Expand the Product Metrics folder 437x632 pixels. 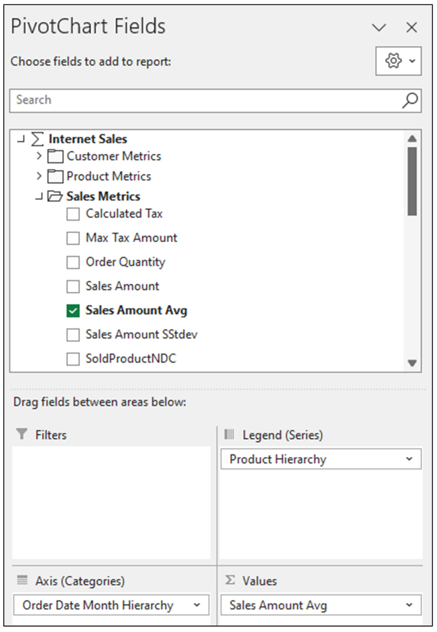click(x=38, y=176)
